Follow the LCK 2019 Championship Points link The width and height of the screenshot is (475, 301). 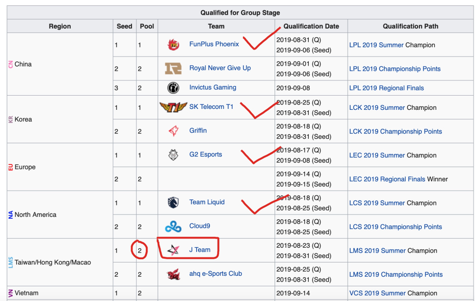point(395,132)
